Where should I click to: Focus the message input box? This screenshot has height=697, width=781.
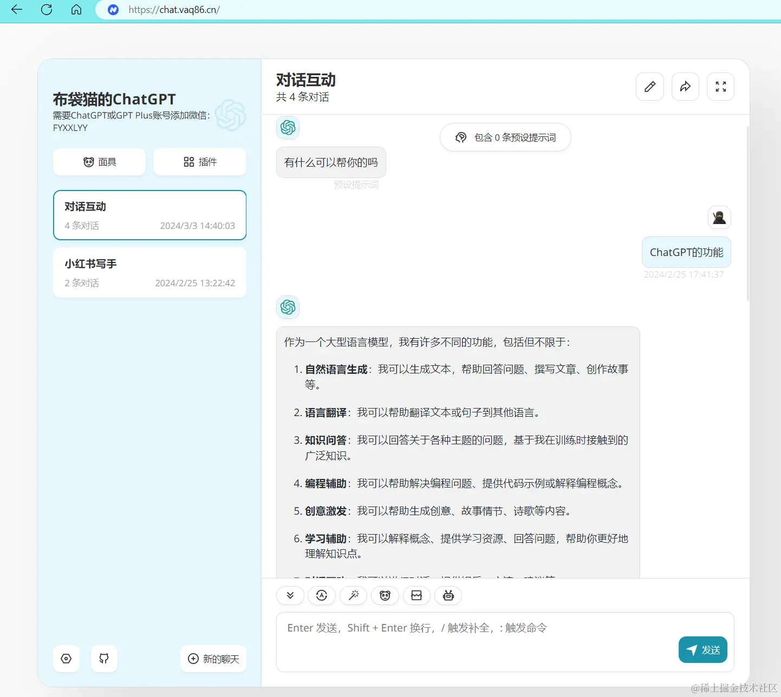click(x=505, y=642)
